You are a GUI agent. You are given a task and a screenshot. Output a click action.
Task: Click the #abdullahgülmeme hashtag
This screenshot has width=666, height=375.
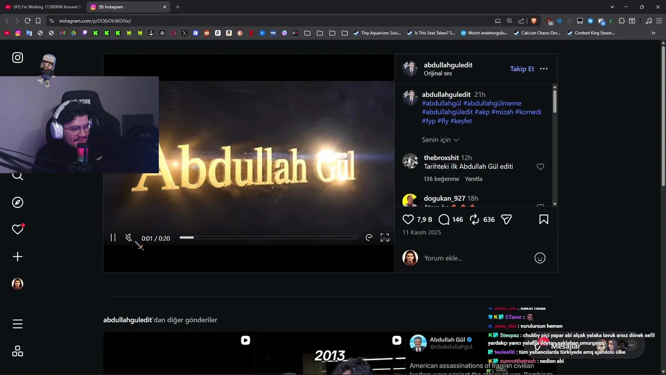coord(492,103)
